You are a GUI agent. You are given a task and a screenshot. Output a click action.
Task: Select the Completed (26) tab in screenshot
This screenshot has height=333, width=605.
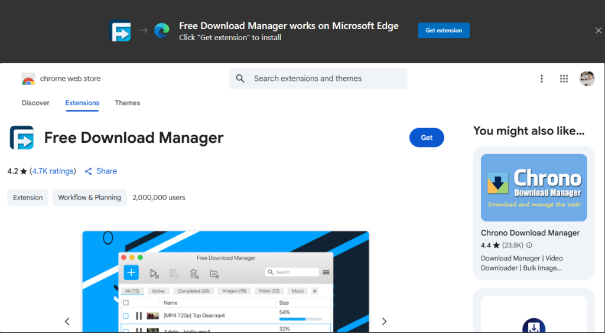pos(194,291)
